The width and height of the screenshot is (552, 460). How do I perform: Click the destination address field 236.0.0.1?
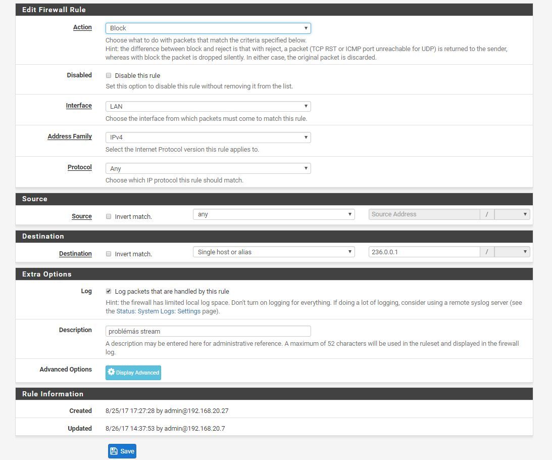[x=424, y=252]
